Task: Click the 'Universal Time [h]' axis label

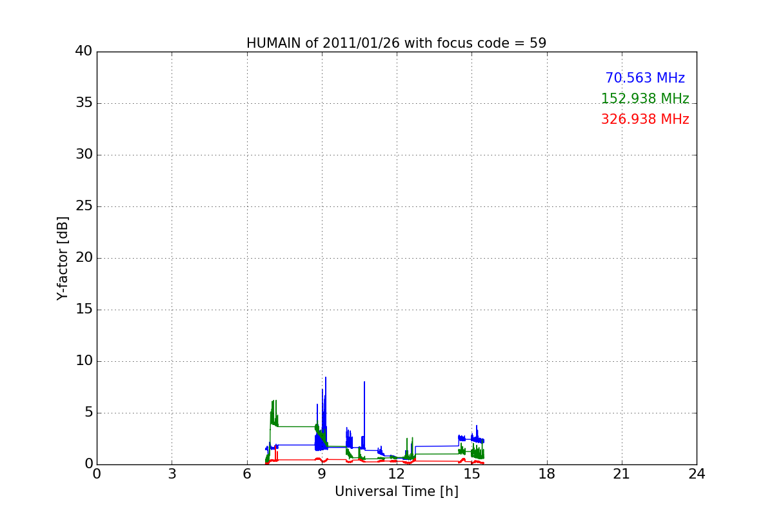Action: point(396,491)
